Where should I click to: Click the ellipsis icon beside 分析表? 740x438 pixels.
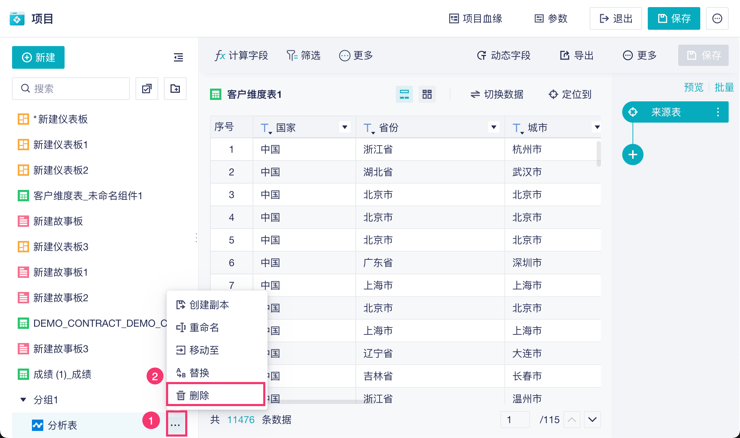click(176, 425)
